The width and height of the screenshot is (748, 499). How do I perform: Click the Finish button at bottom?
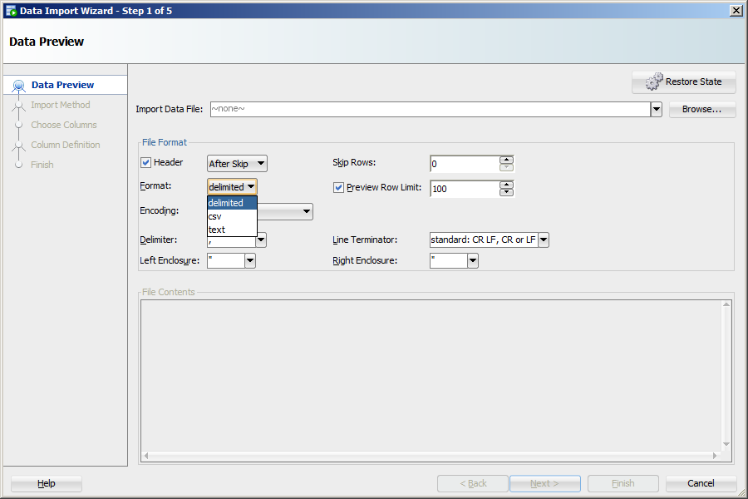coord(623,484)
